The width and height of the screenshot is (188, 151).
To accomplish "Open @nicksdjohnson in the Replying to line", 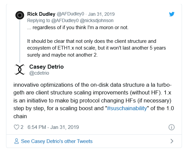I will [x=97, y=21].
